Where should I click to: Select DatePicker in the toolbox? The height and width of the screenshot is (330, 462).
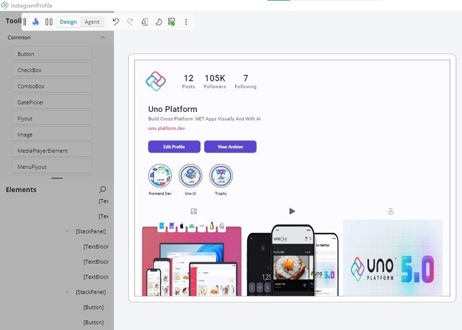[51, 102]
